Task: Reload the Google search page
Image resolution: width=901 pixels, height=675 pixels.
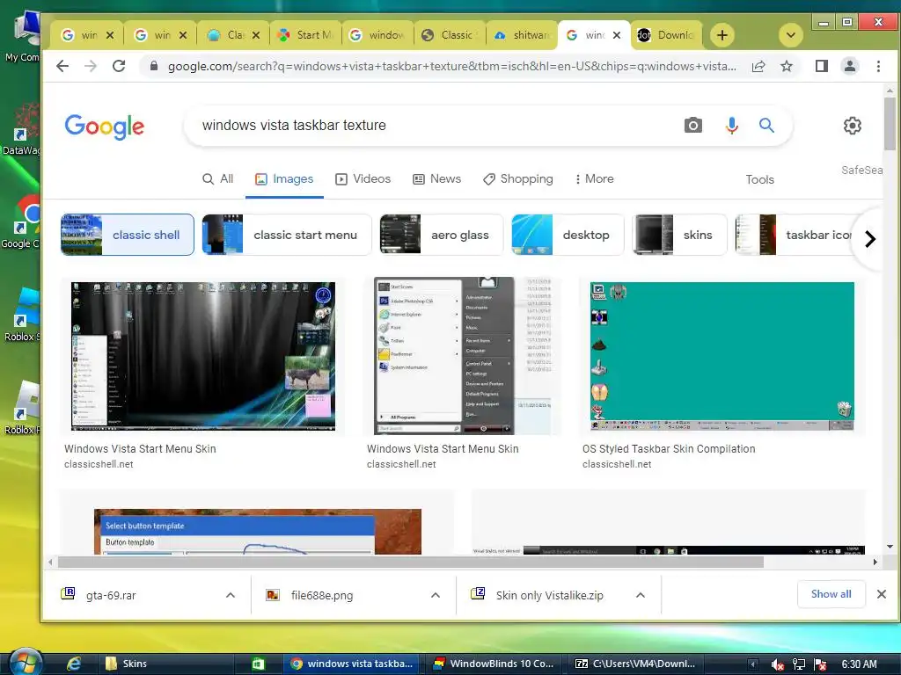Action: click(119, 66)
